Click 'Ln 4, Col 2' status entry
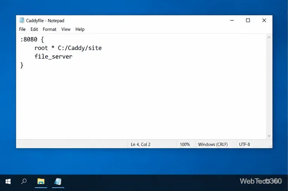This screenshot has height=191, width=288. click(141, 144)
